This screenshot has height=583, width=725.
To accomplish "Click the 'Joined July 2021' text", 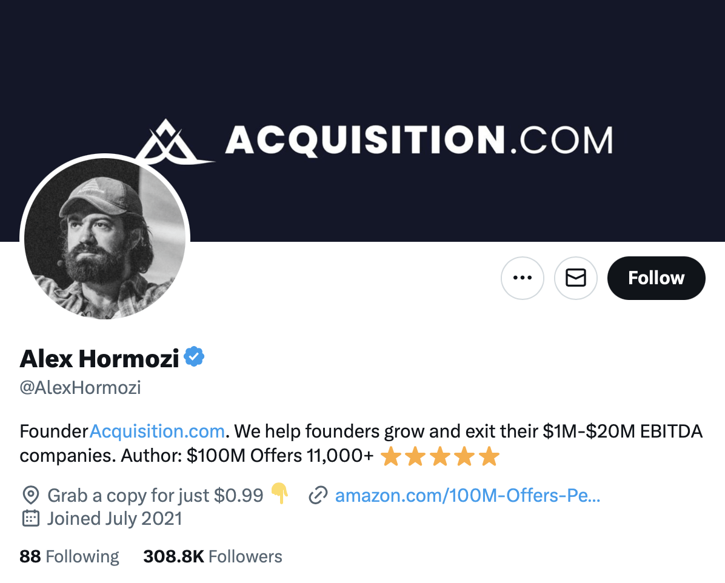I will (115, 519).
